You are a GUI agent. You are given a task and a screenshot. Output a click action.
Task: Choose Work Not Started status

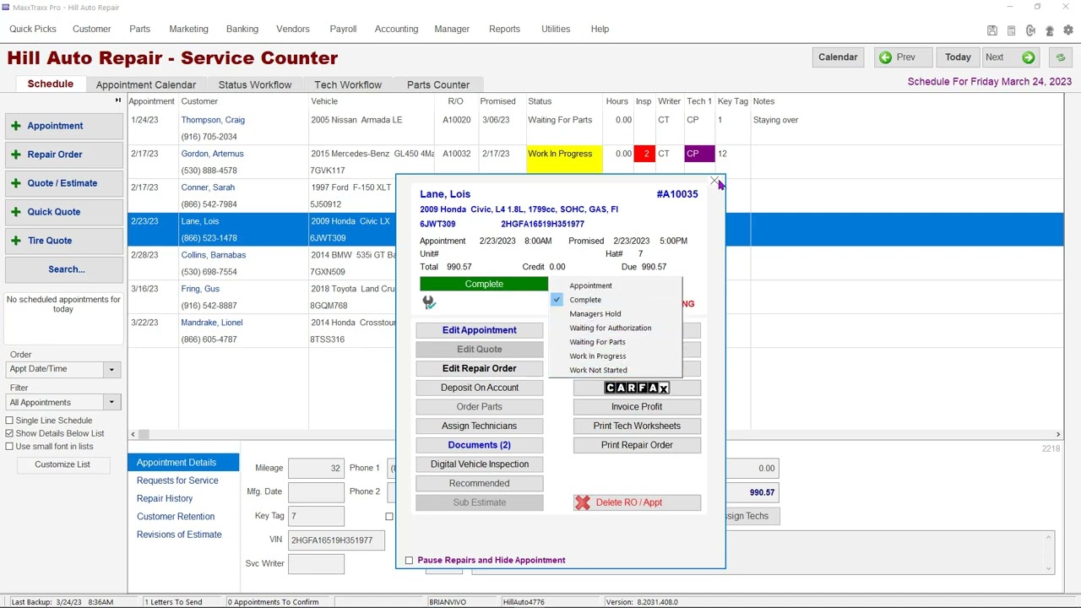tap(598, 370)
